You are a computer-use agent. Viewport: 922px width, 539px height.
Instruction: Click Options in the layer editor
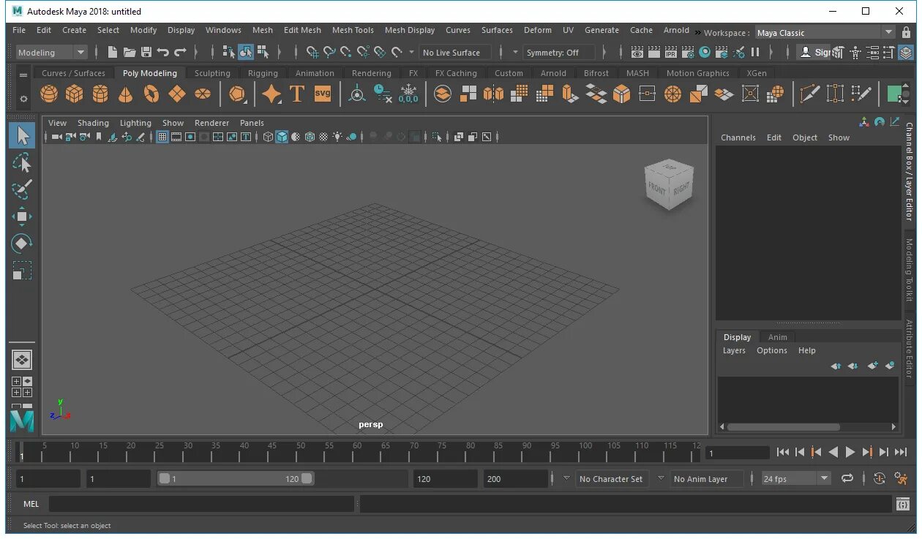tap(772, 350)
